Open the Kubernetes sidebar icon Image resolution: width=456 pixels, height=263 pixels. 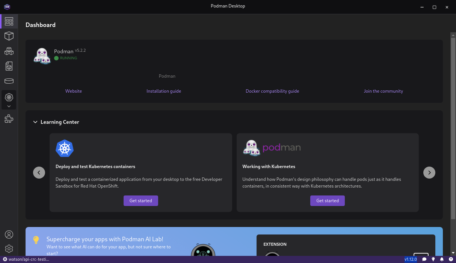(9, 97)
